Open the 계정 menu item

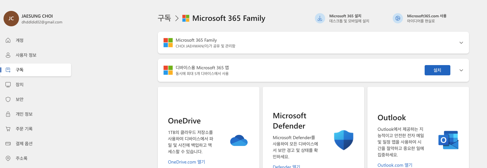pos(36,40)
